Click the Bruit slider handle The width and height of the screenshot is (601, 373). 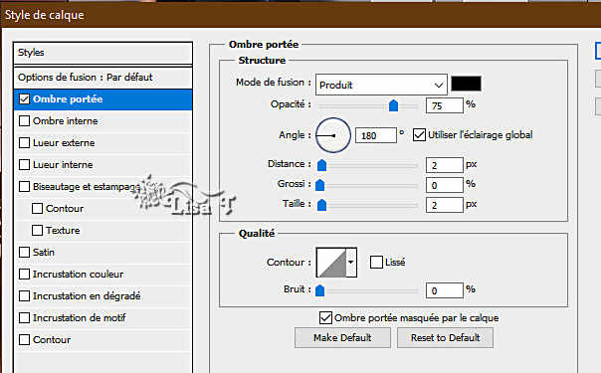[319, 290]
